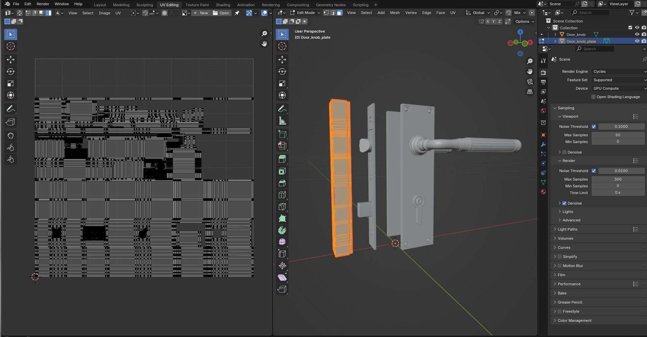The width and height of the screenshot is (647, 337).
Task: Toggle camera view in 3D viewport
Action: pos(530,82)
